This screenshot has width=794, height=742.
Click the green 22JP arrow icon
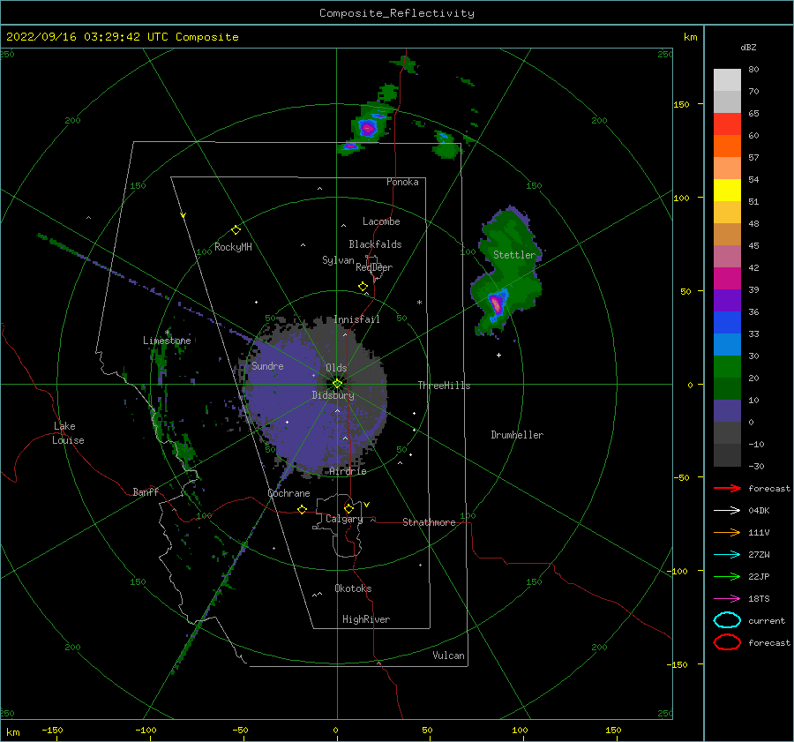[x=727, y=576]
